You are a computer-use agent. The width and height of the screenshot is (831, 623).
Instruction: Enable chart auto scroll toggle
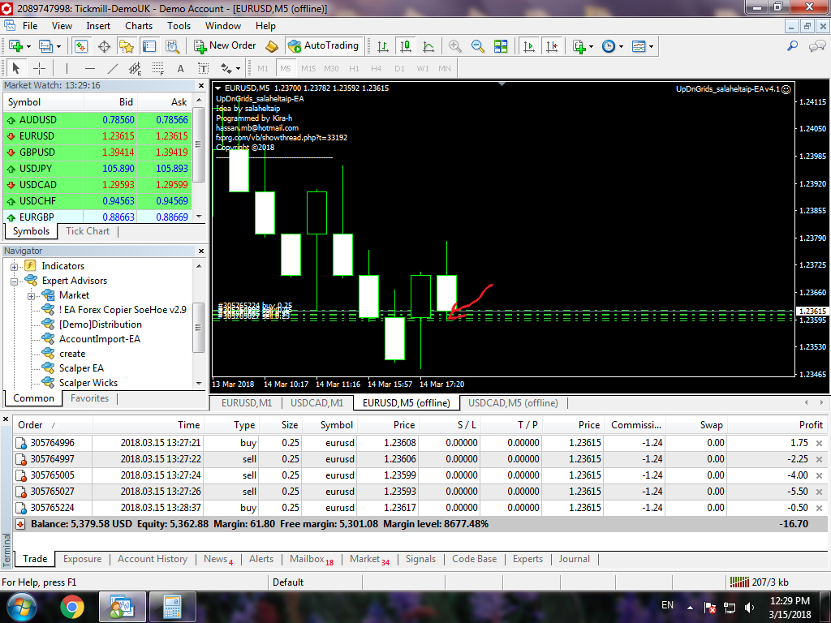529,46
